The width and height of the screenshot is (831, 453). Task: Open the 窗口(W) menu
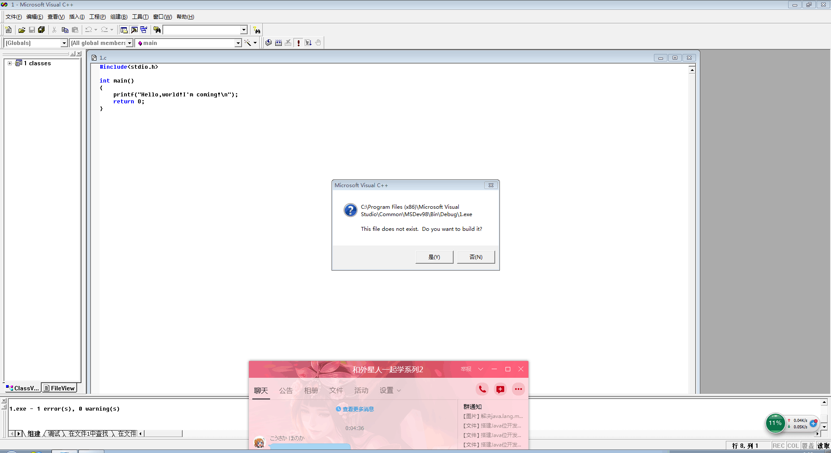pos(162,17)
